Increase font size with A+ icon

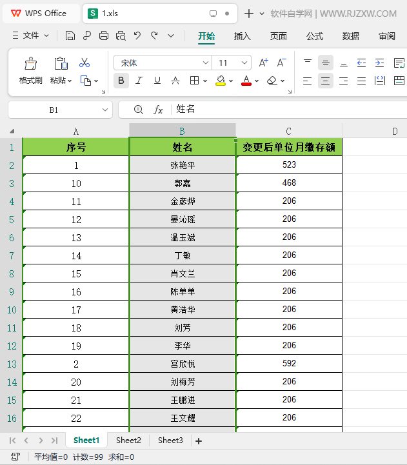263,63
